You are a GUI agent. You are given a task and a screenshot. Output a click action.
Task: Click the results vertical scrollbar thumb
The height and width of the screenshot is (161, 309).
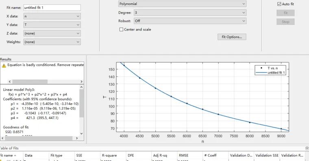82,103
